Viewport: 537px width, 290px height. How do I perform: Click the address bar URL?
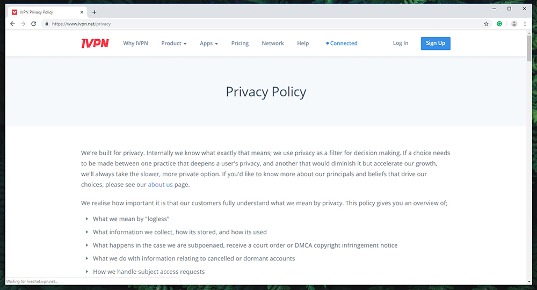pos(81,24)
